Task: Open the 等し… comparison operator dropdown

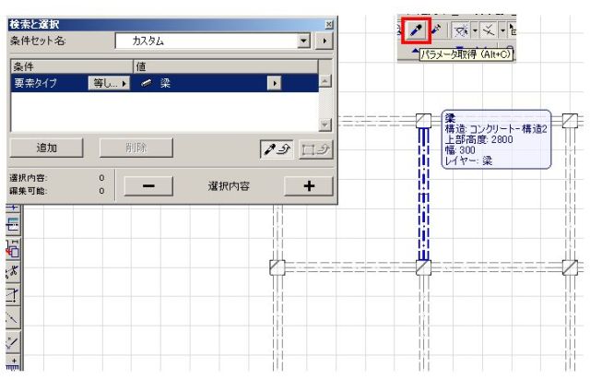Action: (109, 84)
